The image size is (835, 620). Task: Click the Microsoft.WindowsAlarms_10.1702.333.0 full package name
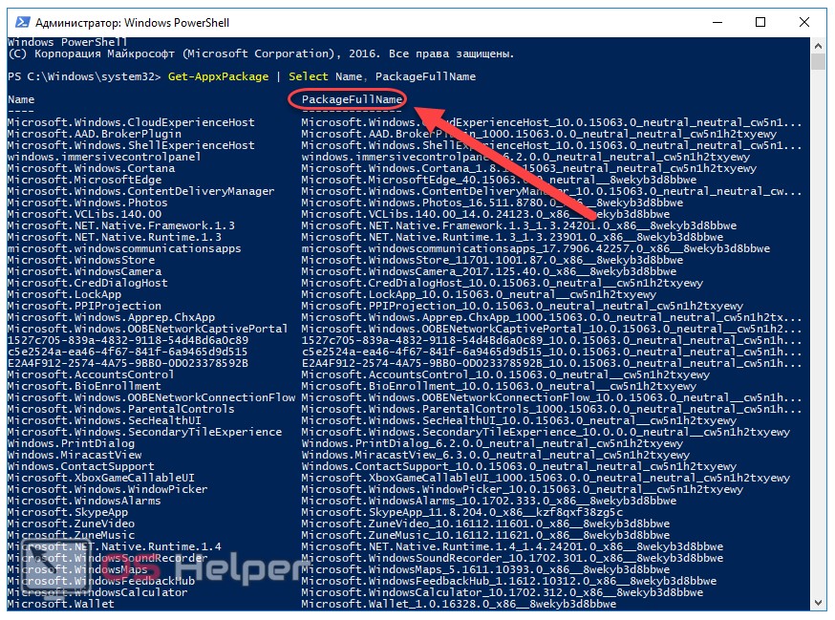(489, 501)
